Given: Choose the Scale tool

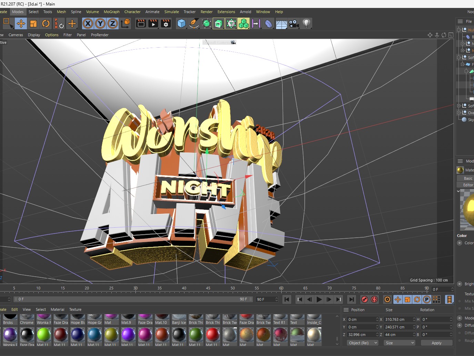Looking at the screenshot, I should [33, 23].
